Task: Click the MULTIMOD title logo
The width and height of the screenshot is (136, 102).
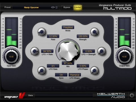Action: [117, 8]
